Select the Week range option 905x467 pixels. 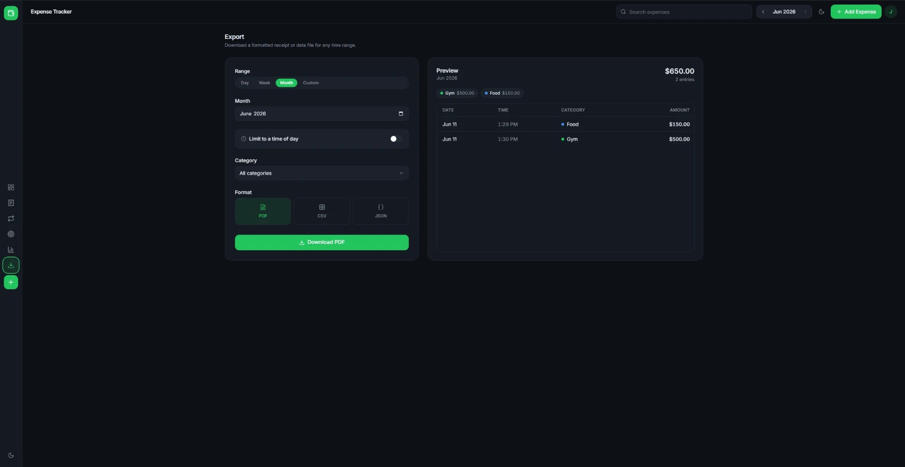tap(264, 83)
